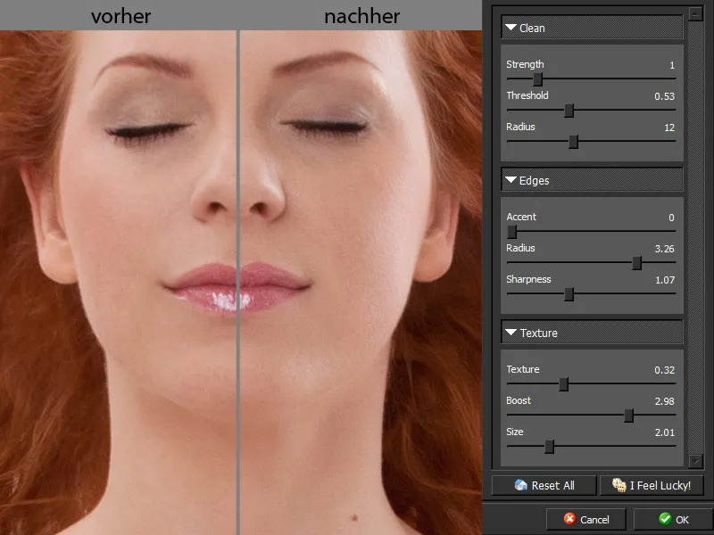Click the scrollbar down arrow in settings panel
This screenshot has width=714, height=535.
(695, 461)
